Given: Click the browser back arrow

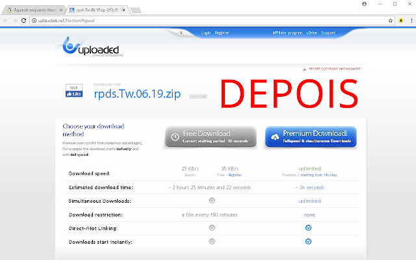Looking at the screenshot, I should pyautogui.click(x=6, y=20).
